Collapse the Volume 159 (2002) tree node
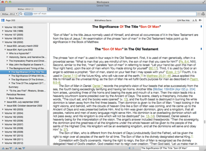 (x=2, y=42)
